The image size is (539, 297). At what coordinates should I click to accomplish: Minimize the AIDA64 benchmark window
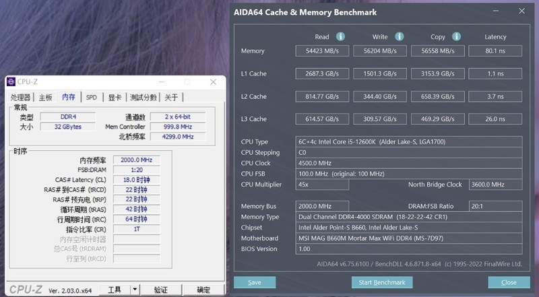(x=495, y=11)
